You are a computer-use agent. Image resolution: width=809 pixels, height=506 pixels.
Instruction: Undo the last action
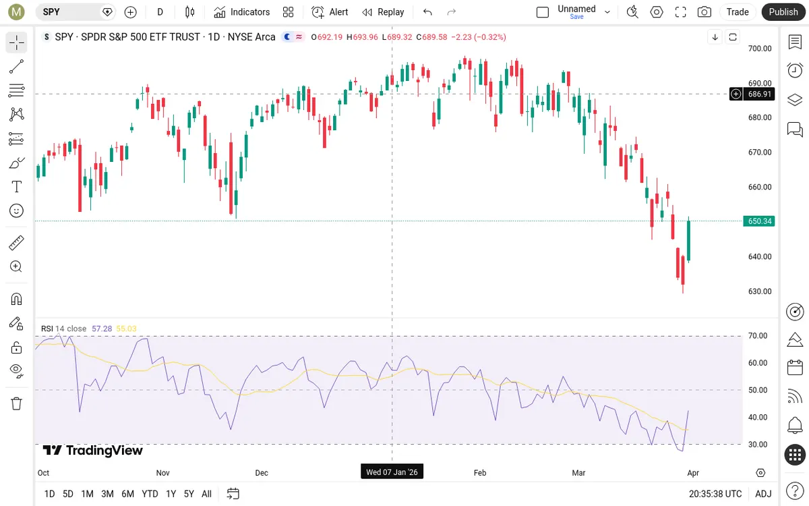click(x=427, y=11)
